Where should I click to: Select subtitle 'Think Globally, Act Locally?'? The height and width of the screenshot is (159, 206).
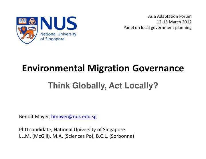point(103,85)
